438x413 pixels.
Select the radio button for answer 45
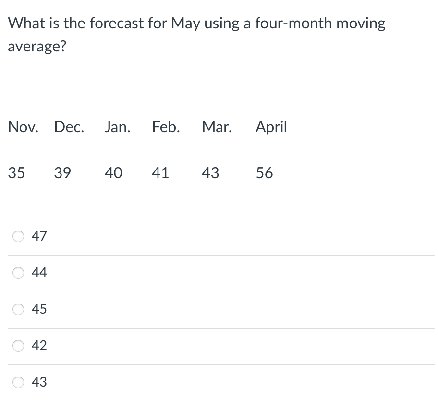coord(18,309)
